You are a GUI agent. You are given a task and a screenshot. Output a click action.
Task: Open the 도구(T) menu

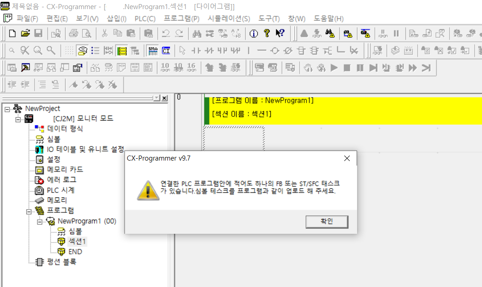click(269, 19)
